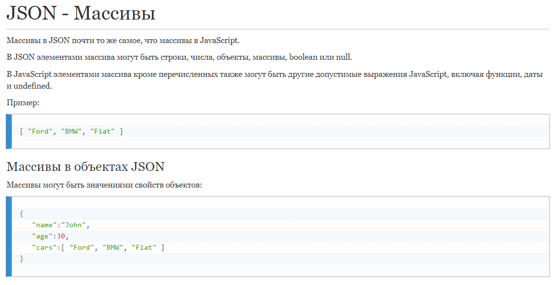Click the "name" key in the JSON object
The width and height of the screenshot is (553, 285).
[x=45, y=225]
